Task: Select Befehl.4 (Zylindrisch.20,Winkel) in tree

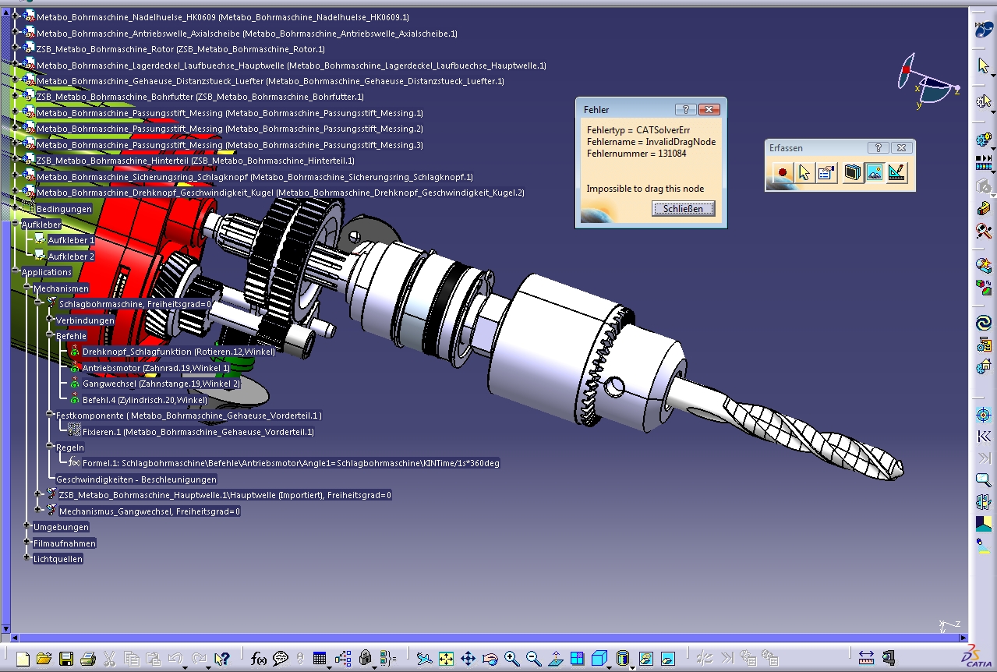Action: pos(145,400)
